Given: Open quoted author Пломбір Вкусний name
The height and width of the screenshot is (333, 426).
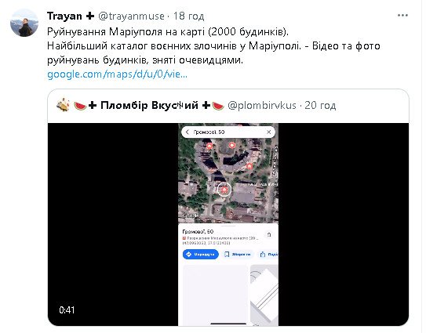Looking at the screenshot, I should (149, 105).
